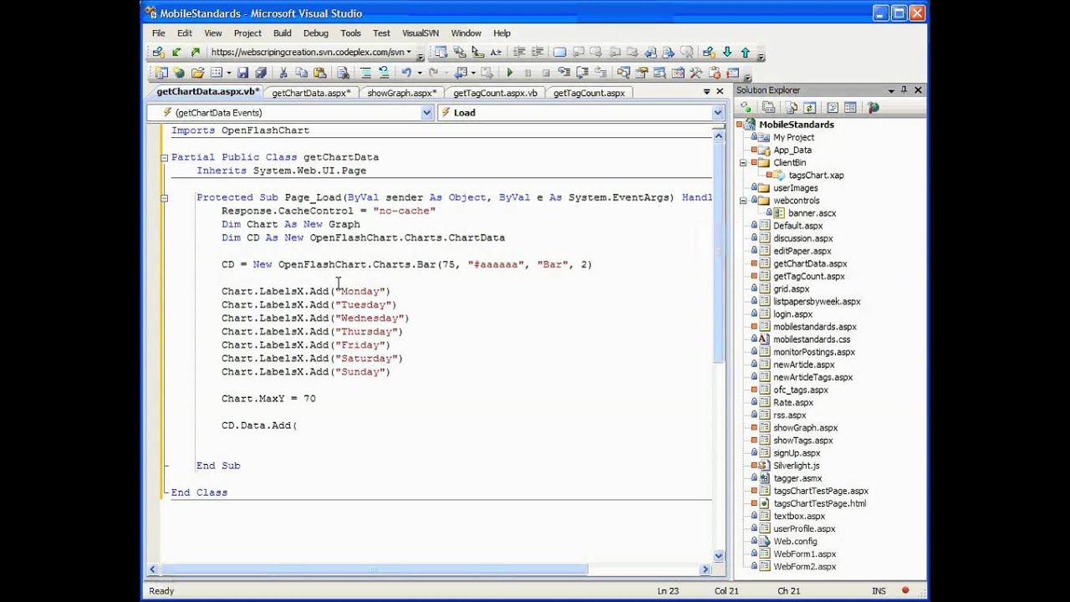The image size is (1070, 602).
Task: Open the Solution Explorer window position dropdown
Action: click(891, 89)
